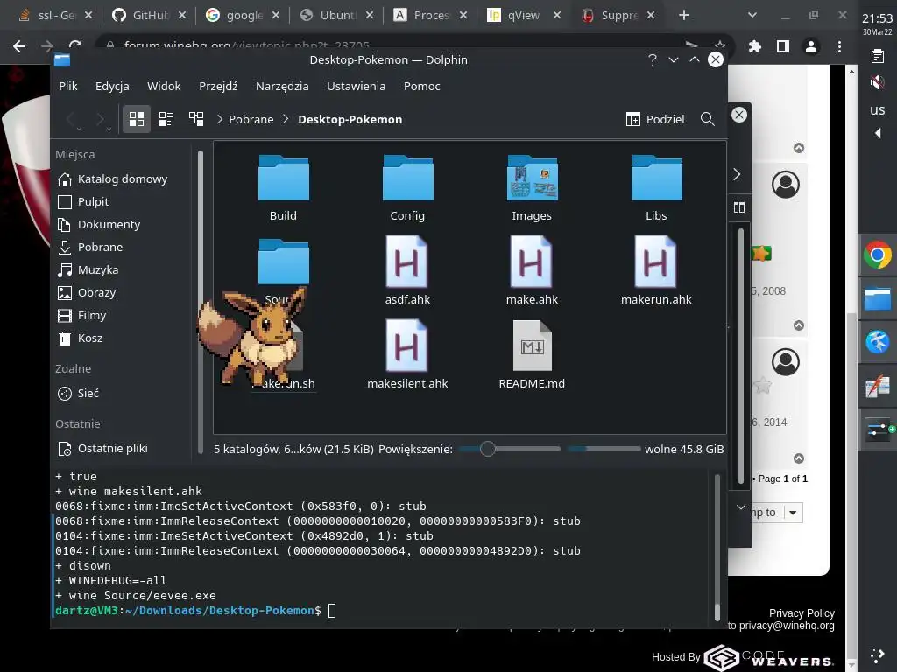Select the makesilent.ahk file
Viewport: 897px width, 672px height.
pyautogui.click(x=407, y=354)
